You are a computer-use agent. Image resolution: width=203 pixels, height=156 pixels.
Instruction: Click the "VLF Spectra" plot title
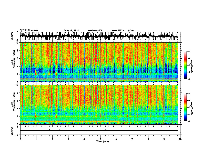click(x=29, y=31)
